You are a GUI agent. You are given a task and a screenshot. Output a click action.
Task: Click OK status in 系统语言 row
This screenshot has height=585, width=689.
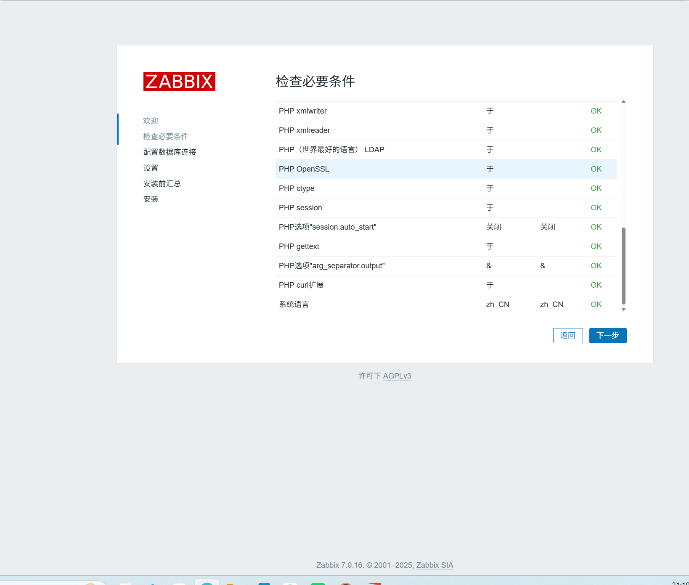pos(596,304)
